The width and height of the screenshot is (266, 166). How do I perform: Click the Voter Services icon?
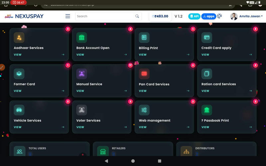81,110
